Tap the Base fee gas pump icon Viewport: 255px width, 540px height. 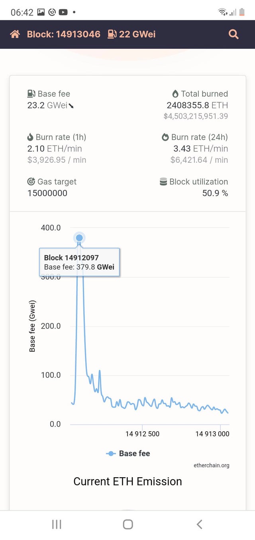(x=31, y=94)
